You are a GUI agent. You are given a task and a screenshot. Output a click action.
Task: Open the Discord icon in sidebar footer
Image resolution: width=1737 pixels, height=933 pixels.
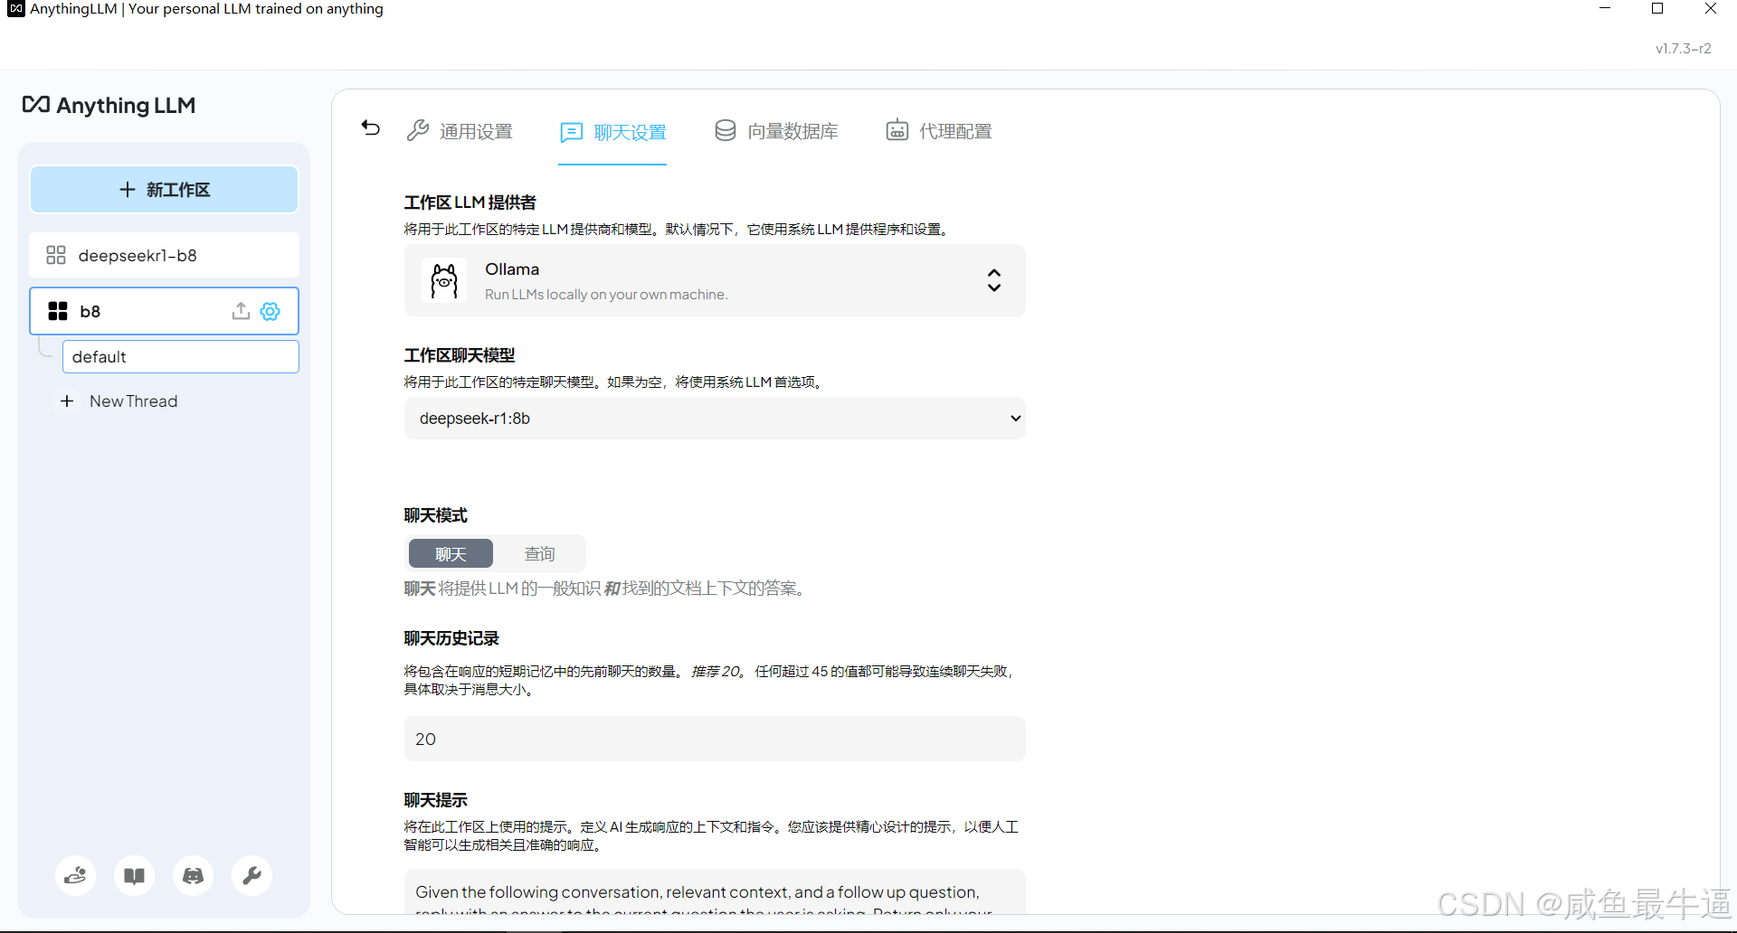click(x=194, y=875)
